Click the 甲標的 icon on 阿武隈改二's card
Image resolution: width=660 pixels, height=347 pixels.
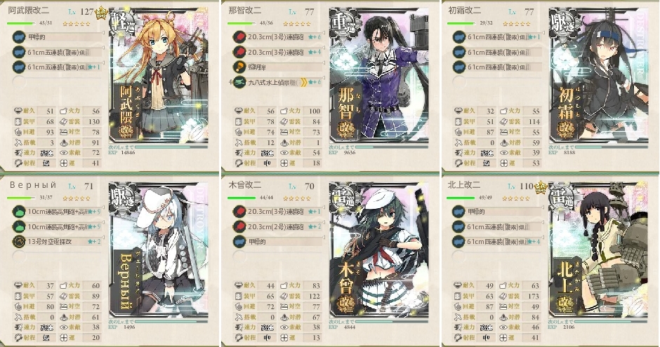(x=19, y=37)
